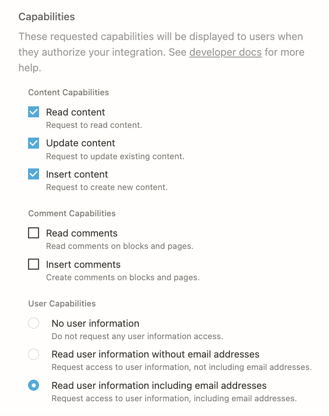
Task: Click the Update content label
Action: [x=80, y=143]
